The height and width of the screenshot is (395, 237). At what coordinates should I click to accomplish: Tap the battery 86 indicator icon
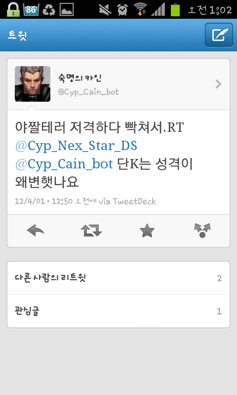(x=31, y=9)
